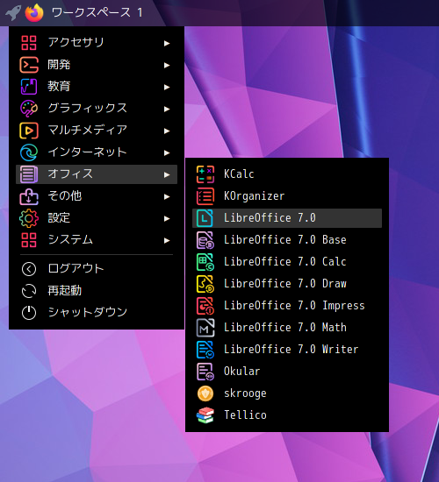439x482 pixels.
Task: Click the 教育 category icon
Action: pos(29,87)
